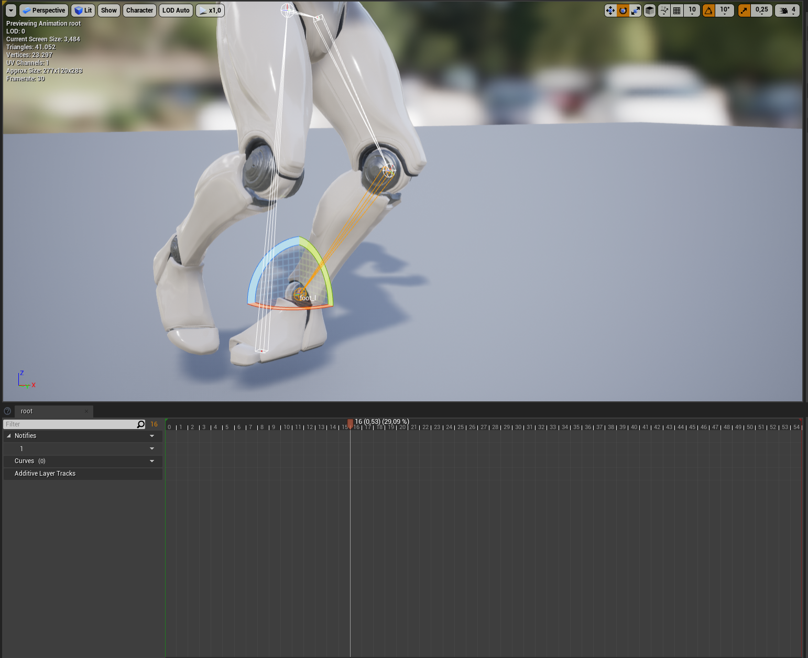The width and height of the screenshot is (808, 658).
Task: Select the Rotate gizmo tool
Action: [x=623, y=10]
